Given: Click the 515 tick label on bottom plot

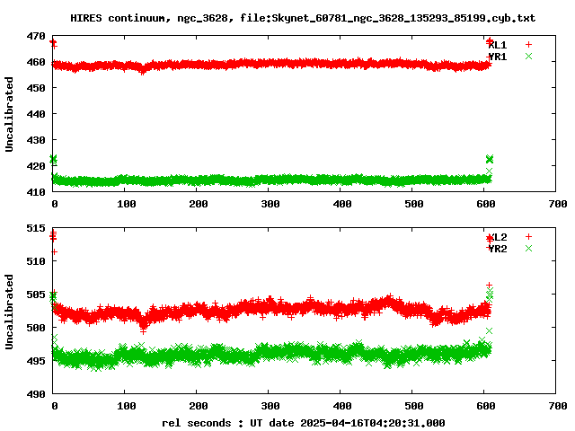Looking at the screenshot, I should [x=36, y=228].
